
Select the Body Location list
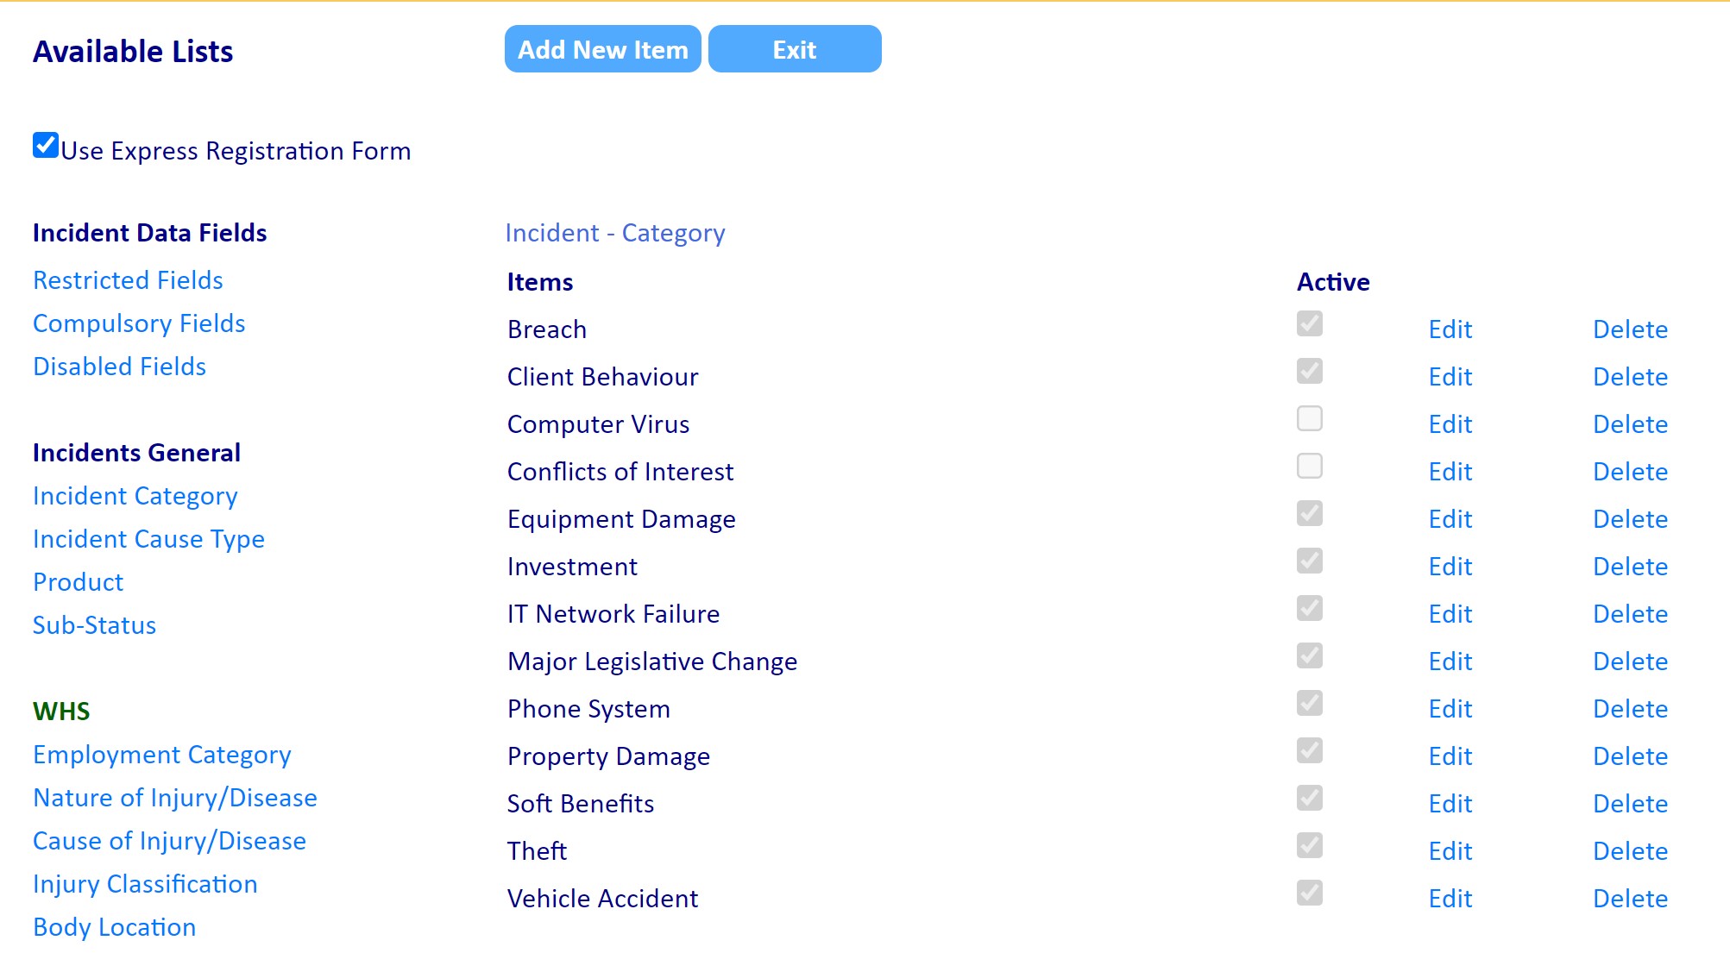[114, 927]
